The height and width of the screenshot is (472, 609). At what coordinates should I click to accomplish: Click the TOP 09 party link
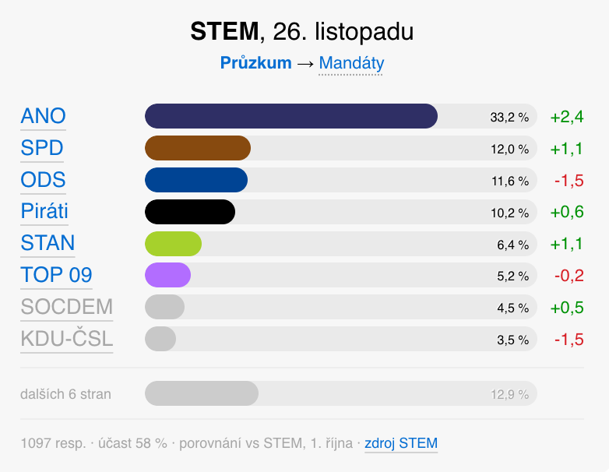(x=56, y=275)
